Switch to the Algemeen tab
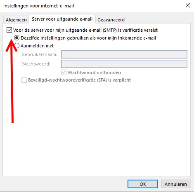This screenshot has height=192, width=194. 16,20
